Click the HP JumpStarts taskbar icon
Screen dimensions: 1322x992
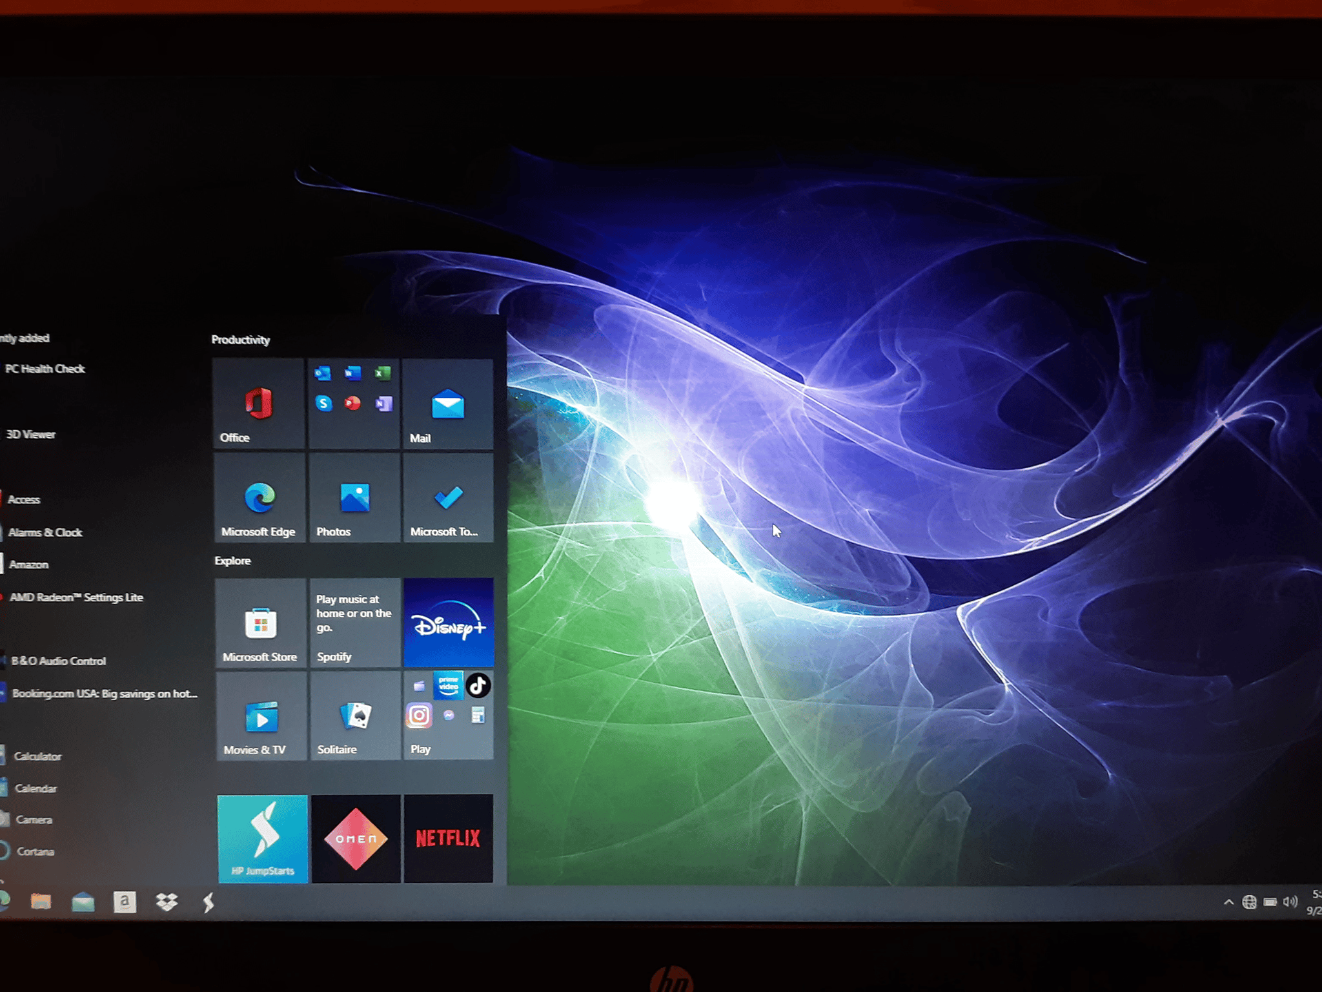pyautogui.click(x=208, y=903)
